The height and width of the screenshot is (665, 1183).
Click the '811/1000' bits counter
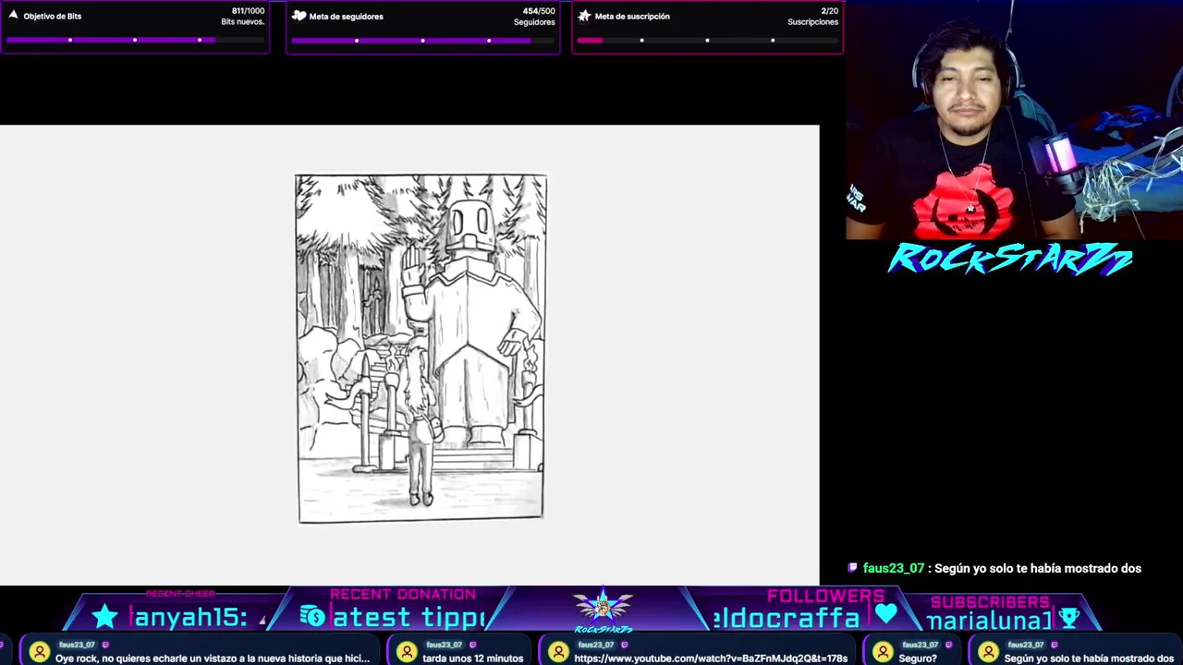[x=248, y=11]
